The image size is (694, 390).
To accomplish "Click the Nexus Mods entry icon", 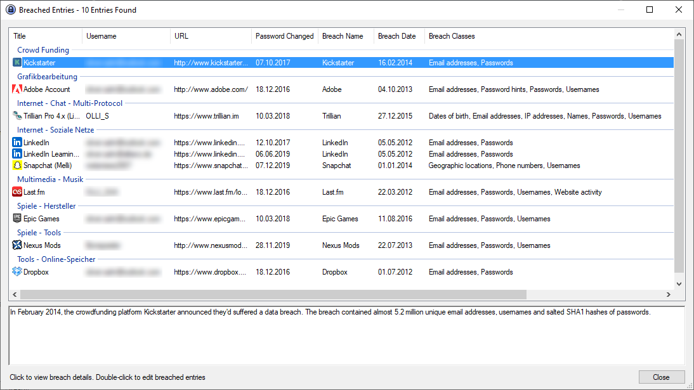I will (17, 245).
